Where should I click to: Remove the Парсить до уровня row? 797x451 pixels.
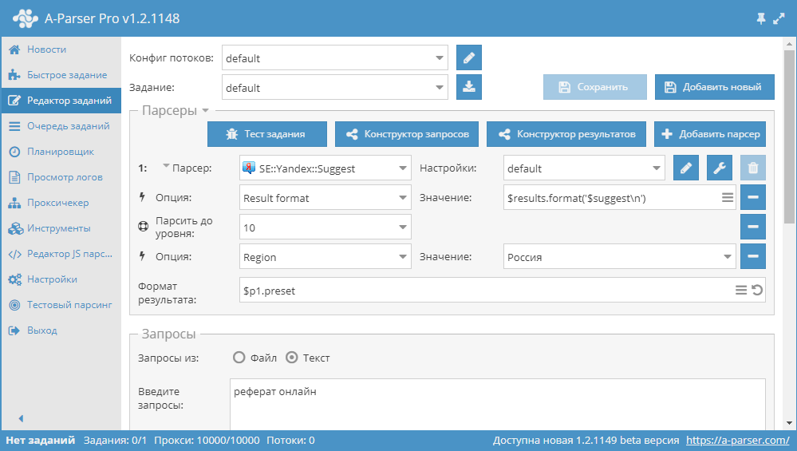(x=753, y=227)
